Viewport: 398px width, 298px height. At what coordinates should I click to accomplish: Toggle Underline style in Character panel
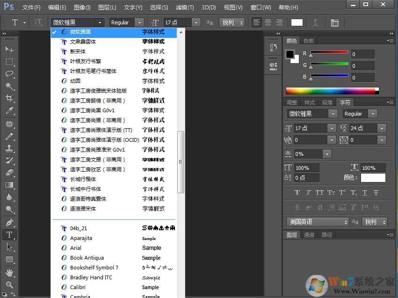(x=365, y=192)
